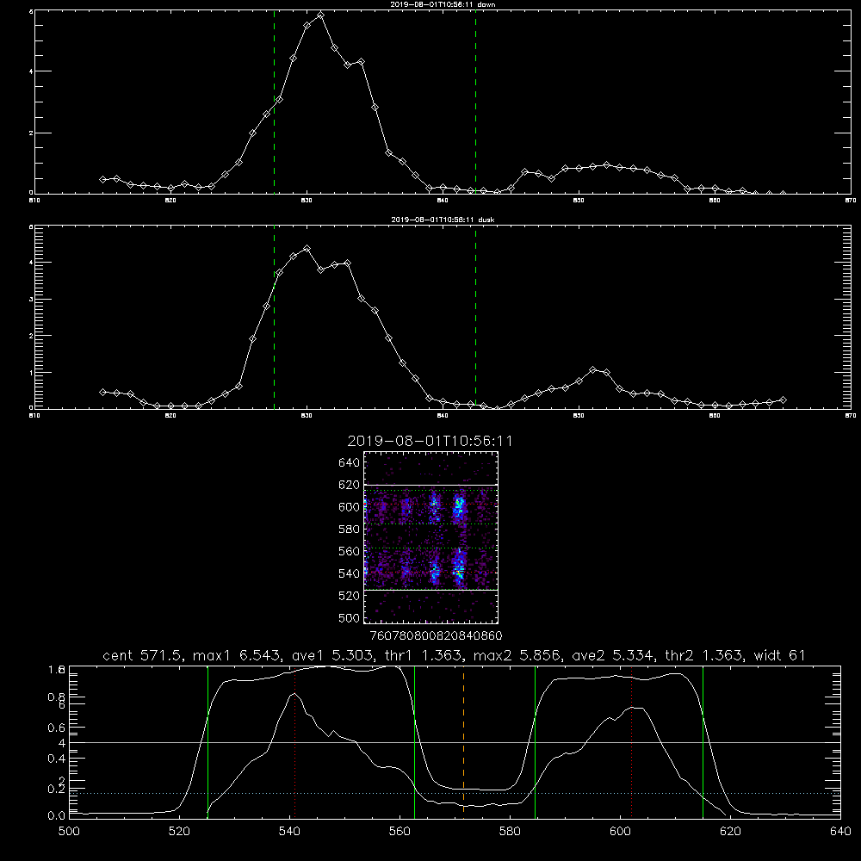Open the colored spectral image thumbnail
This screenshot has width=861, height=861.
pyautogui.click(x=430, y=537)
